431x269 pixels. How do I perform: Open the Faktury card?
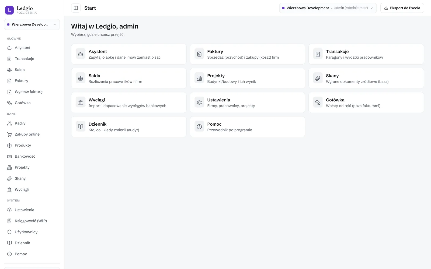248,54
